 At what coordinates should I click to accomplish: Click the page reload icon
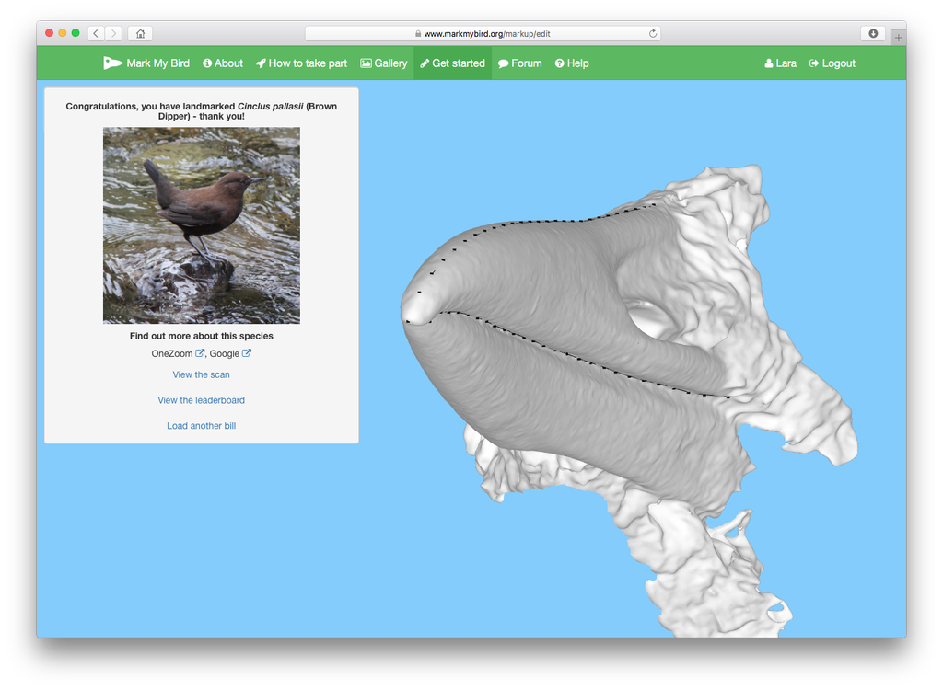click(653, 34)
